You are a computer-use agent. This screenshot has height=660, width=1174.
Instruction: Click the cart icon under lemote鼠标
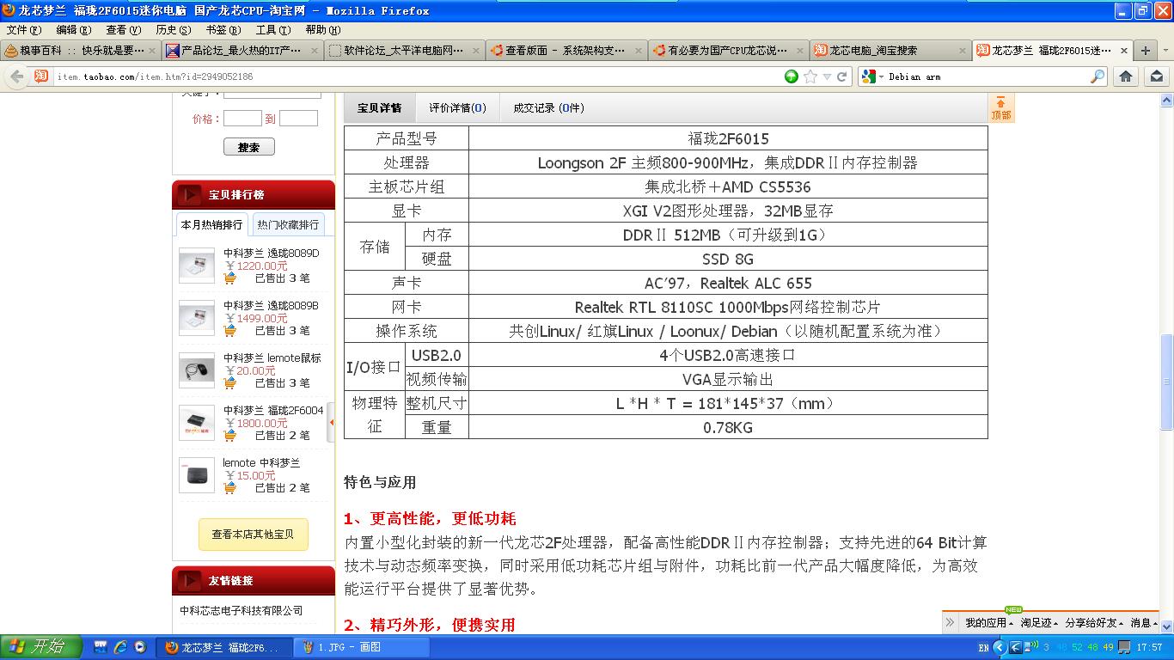230,383
